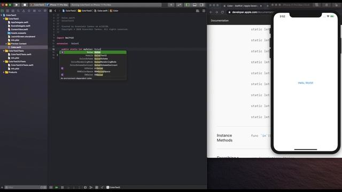Toggle breakpoints activation in debug bar
The width and height of the screenshot is (342, 192).
pyautogui.click(x=57, y=187)
